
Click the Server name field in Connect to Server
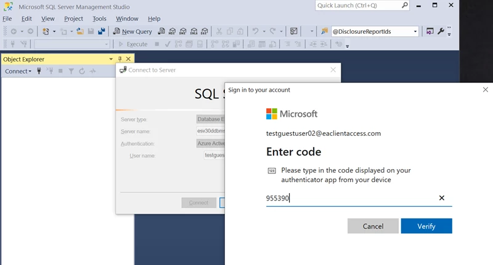point(211,131)
